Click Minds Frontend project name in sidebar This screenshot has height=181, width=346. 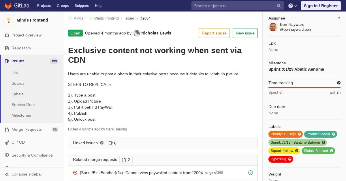pyautogui.click(x=32, y=20)
